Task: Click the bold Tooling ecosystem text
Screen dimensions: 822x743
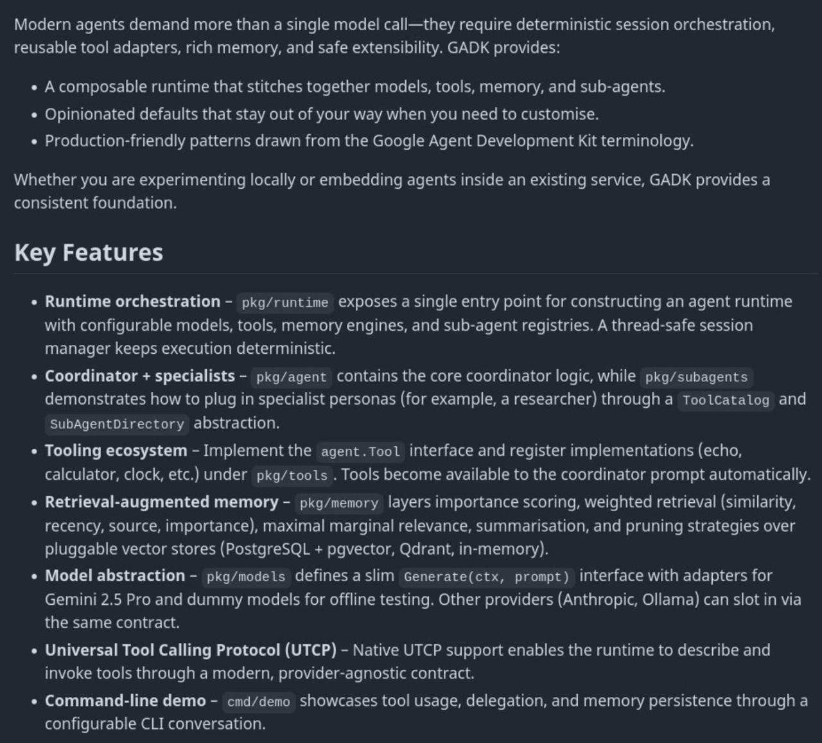Action: [x=116, y=450]
